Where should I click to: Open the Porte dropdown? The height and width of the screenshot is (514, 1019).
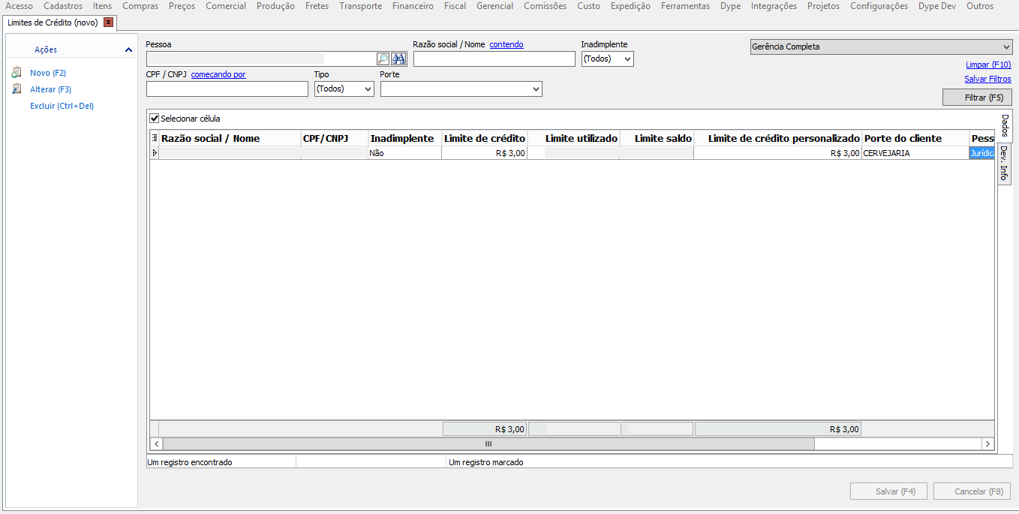coord(461,89)
